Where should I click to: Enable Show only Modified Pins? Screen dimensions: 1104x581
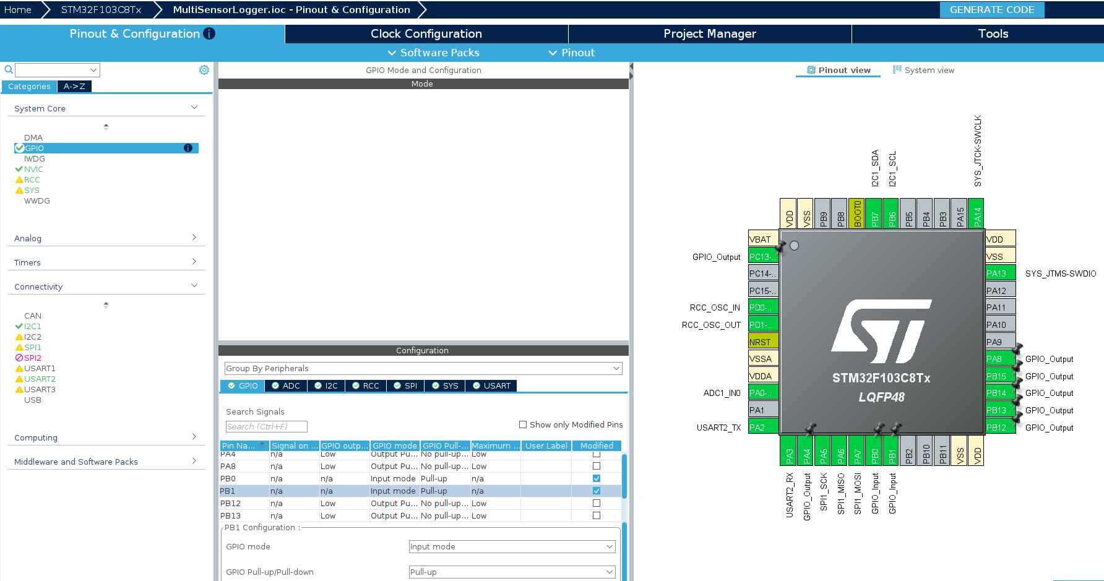click(x=523, y=424)
